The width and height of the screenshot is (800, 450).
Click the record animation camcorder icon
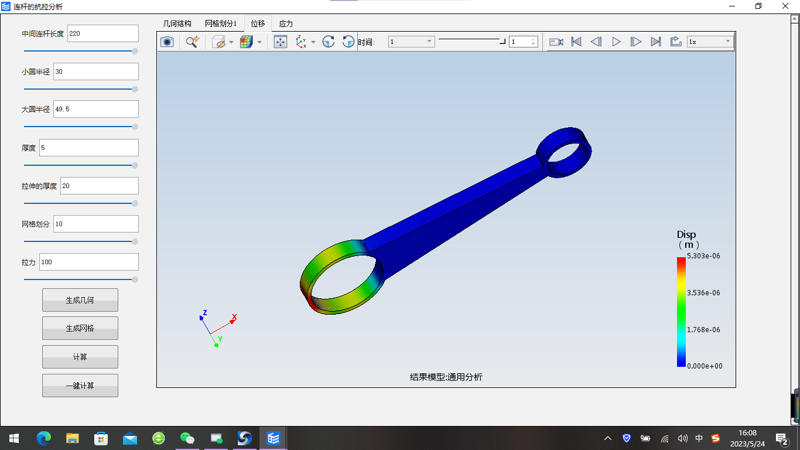556,42
